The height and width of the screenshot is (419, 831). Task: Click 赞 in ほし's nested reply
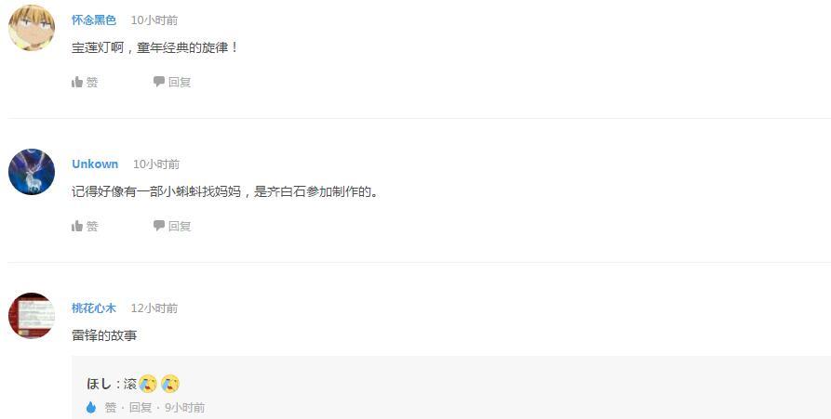click(110, 407)
